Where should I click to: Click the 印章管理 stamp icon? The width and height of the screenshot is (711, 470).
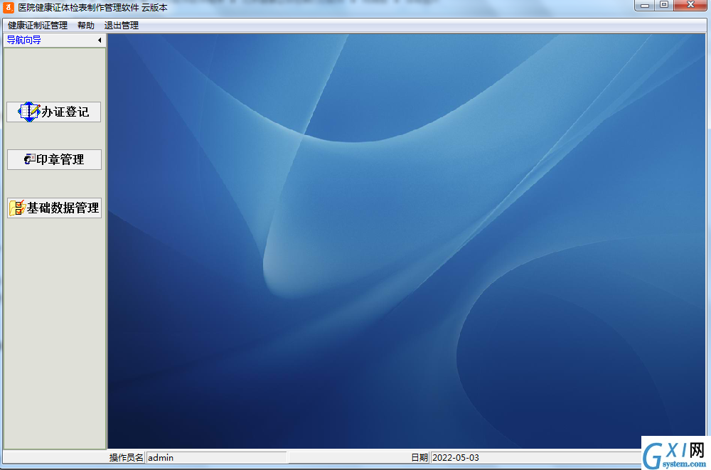30,159
